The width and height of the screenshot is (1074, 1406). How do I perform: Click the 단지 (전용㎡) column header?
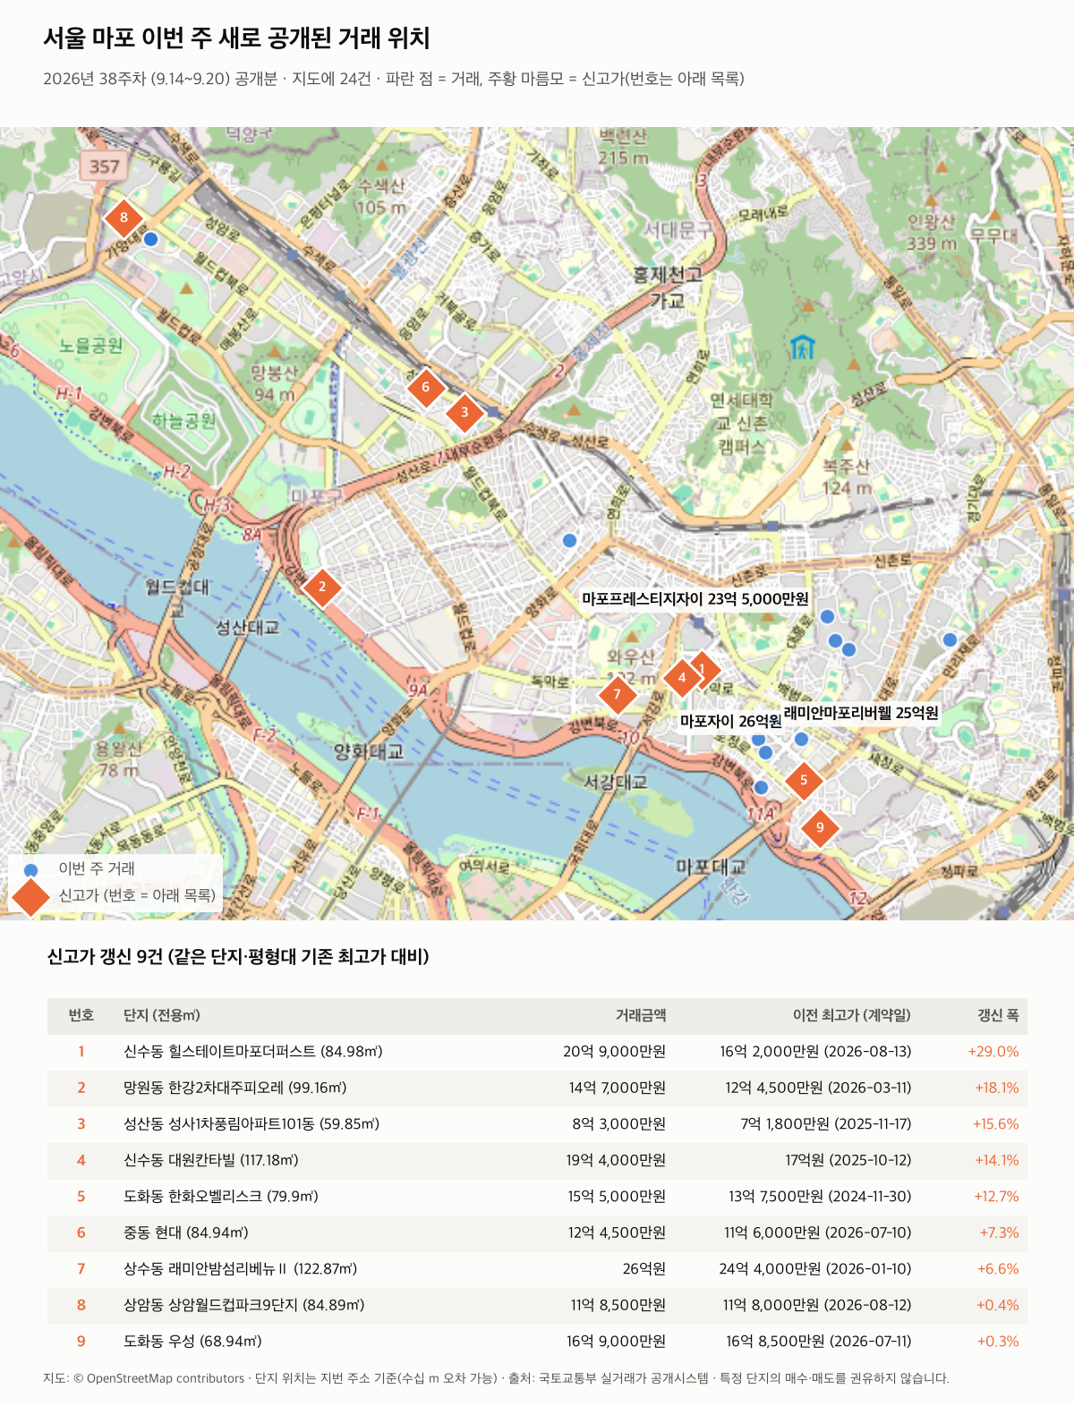point(162,1015)
